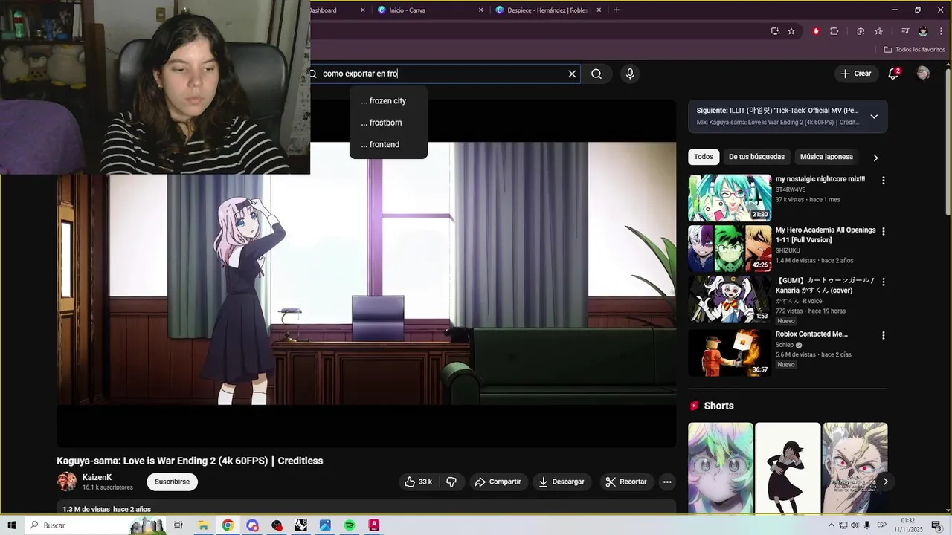Open the Schlep channel name
Screen dimensions: 952x535
tap(785, 345)
